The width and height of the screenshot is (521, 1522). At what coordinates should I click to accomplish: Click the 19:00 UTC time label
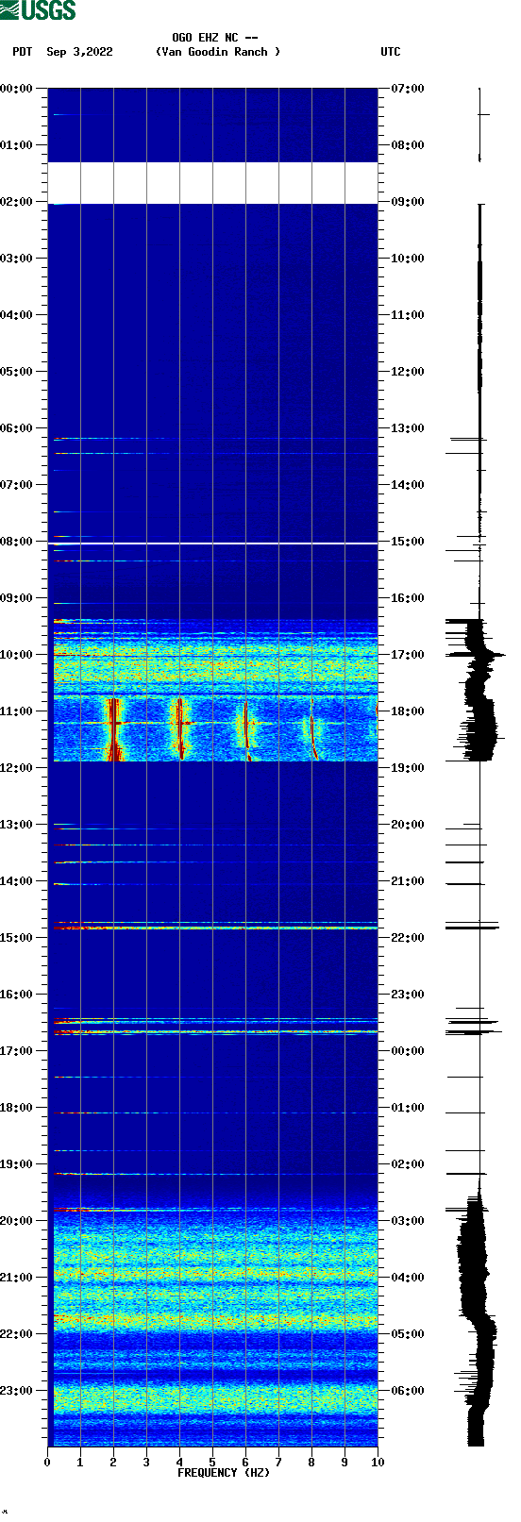pos(408,768)
